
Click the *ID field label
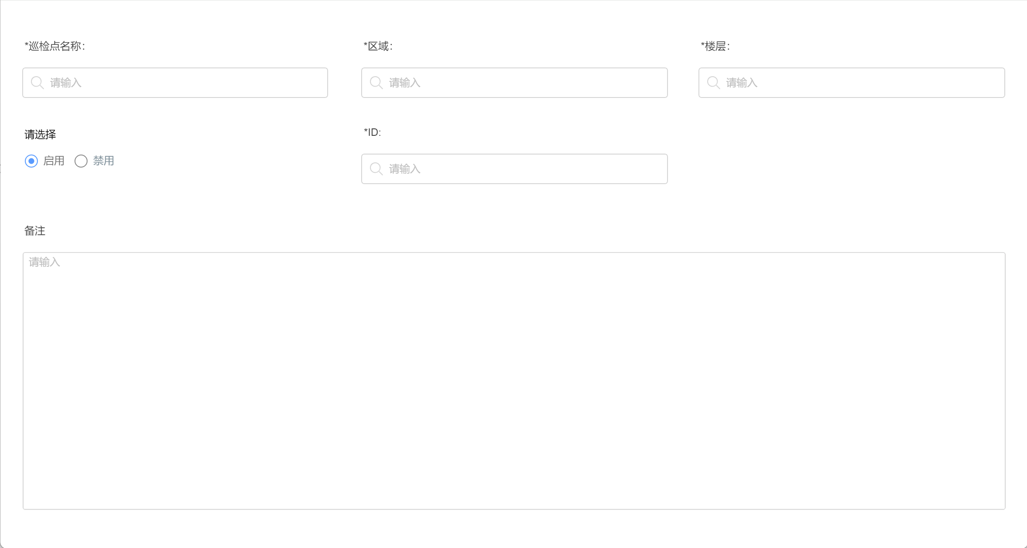click(373, 132)
